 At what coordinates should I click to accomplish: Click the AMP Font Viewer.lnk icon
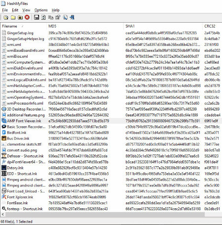(4, 121)
